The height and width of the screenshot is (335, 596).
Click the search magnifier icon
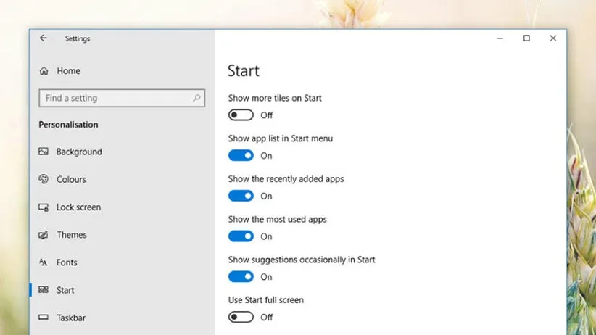tap(196, 98)
